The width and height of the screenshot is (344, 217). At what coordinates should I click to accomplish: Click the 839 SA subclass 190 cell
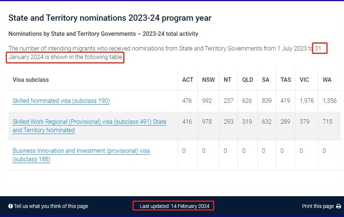tap(267, 101)
